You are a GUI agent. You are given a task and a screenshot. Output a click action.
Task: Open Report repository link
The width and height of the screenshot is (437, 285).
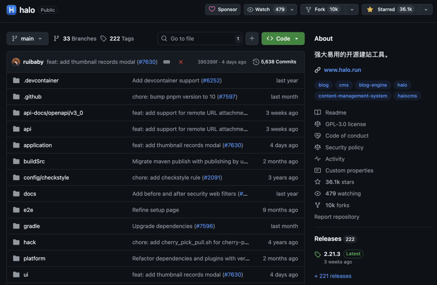(337, 217)
